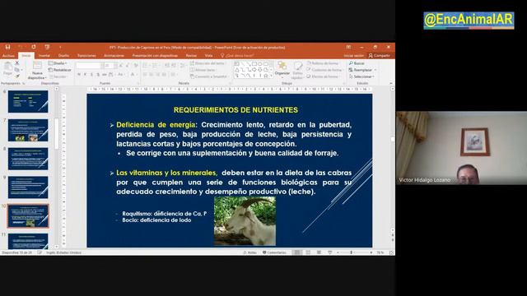Open the Organizar arrange tool
The image size is (527, 296).
pyautogui.click(x=282, y=69)
